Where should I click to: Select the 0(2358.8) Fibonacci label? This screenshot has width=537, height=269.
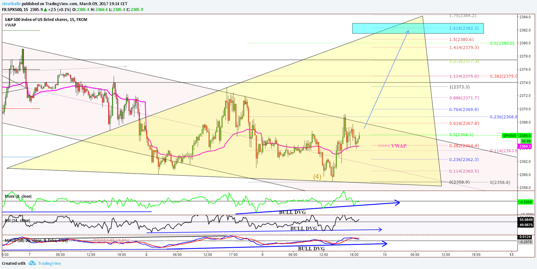[x=500, y=182]
